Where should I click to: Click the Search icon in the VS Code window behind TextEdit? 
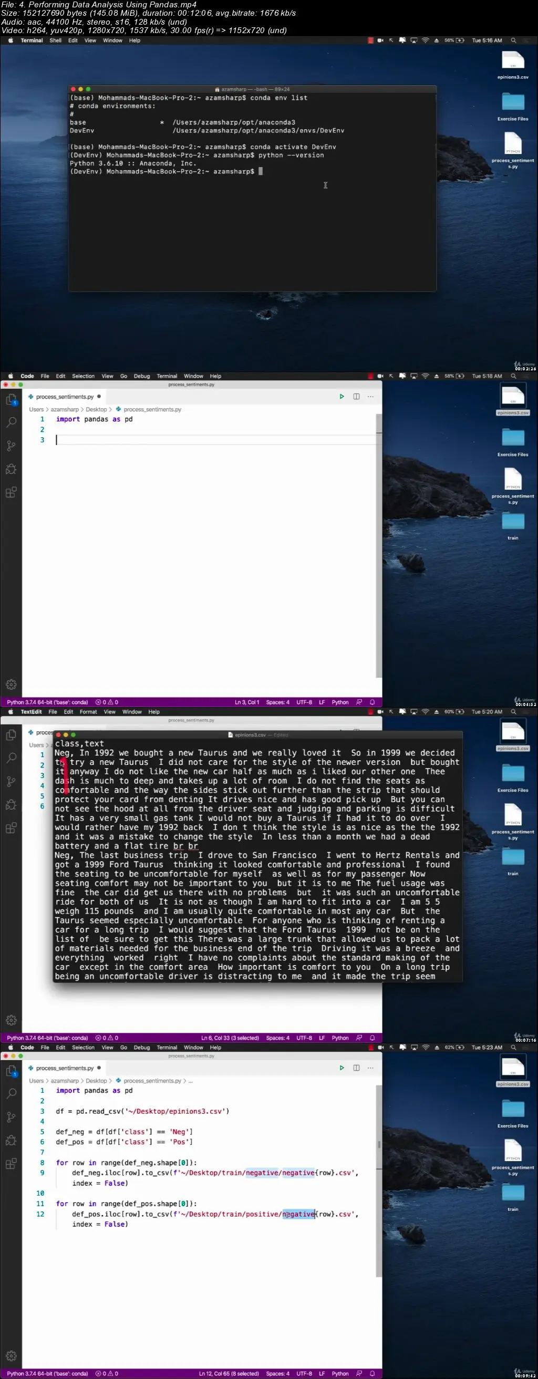click(x=11, y=758)
